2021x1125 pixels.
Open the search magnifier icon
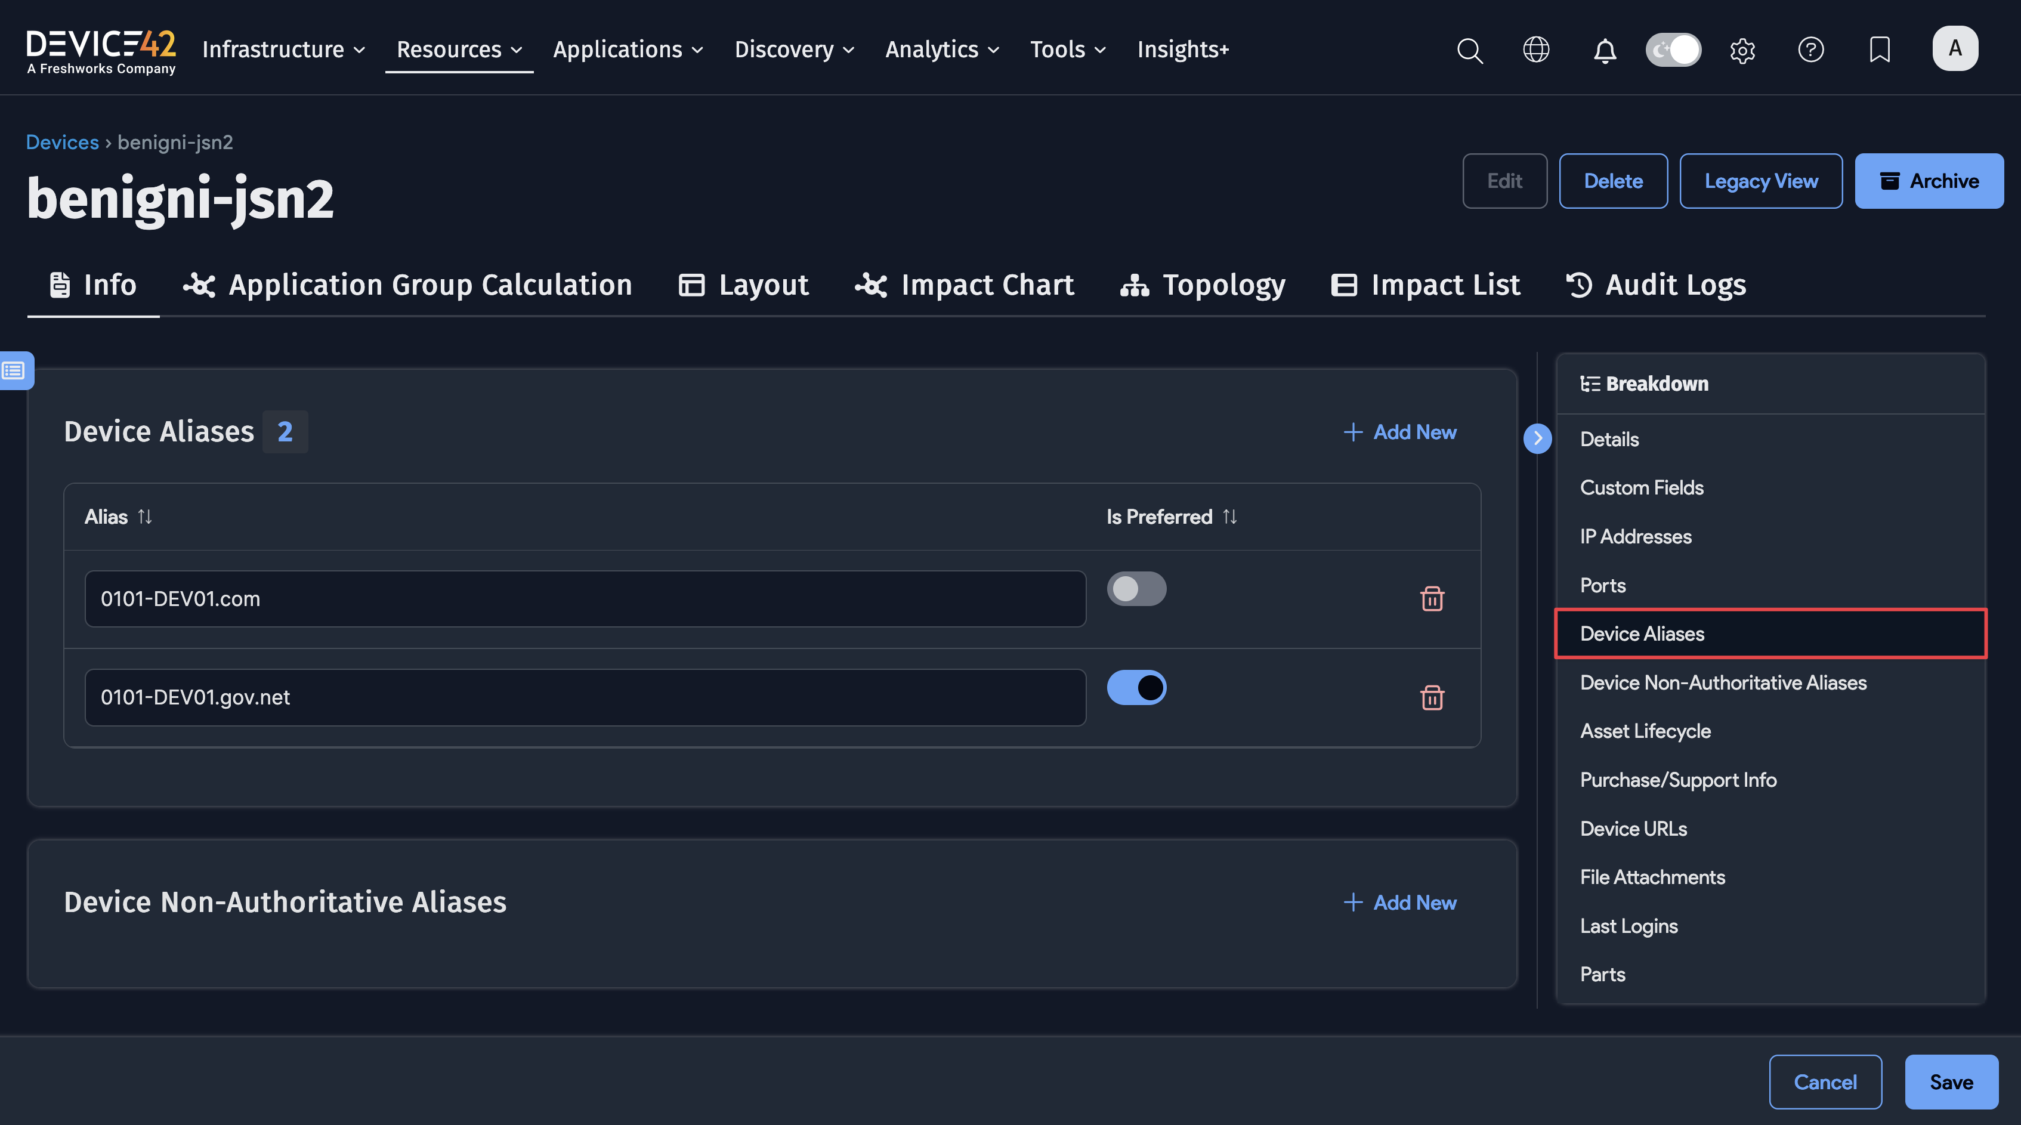(1469, 50)
